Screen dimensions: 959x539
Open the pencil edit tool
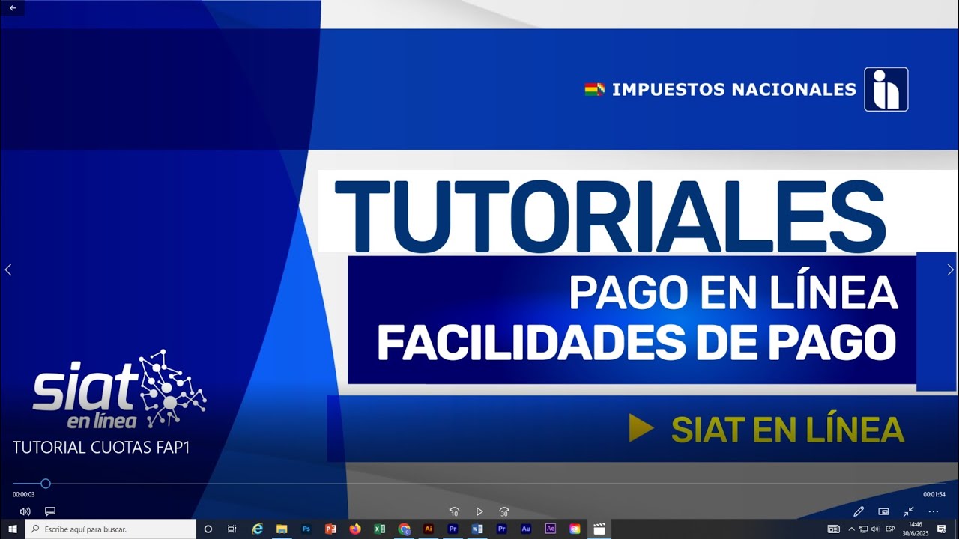[x=859, y=511]
